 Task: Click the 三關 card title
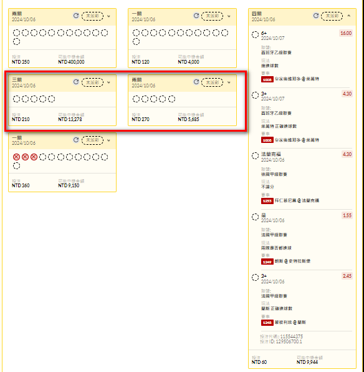[x=17, y=80]
